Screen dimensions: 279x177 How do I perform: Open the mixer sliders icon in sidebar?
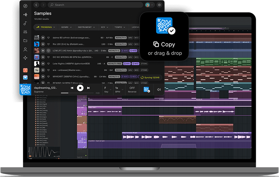click(25, 32)
